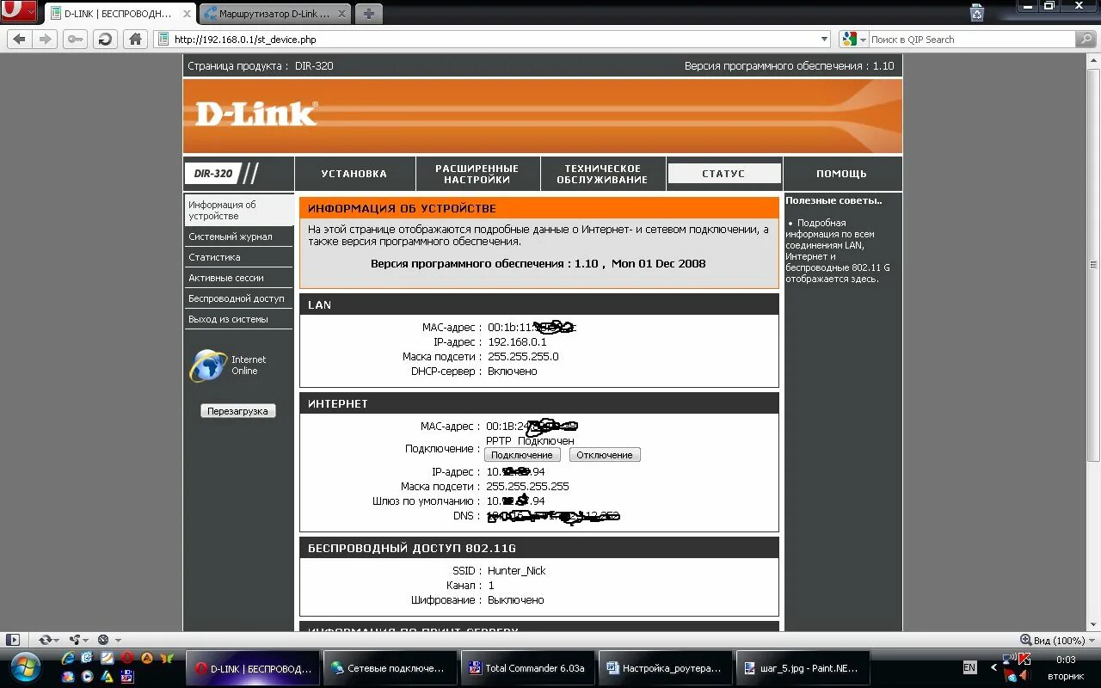Click the Подключение button
1101x688 pixels.
point(522,455)
